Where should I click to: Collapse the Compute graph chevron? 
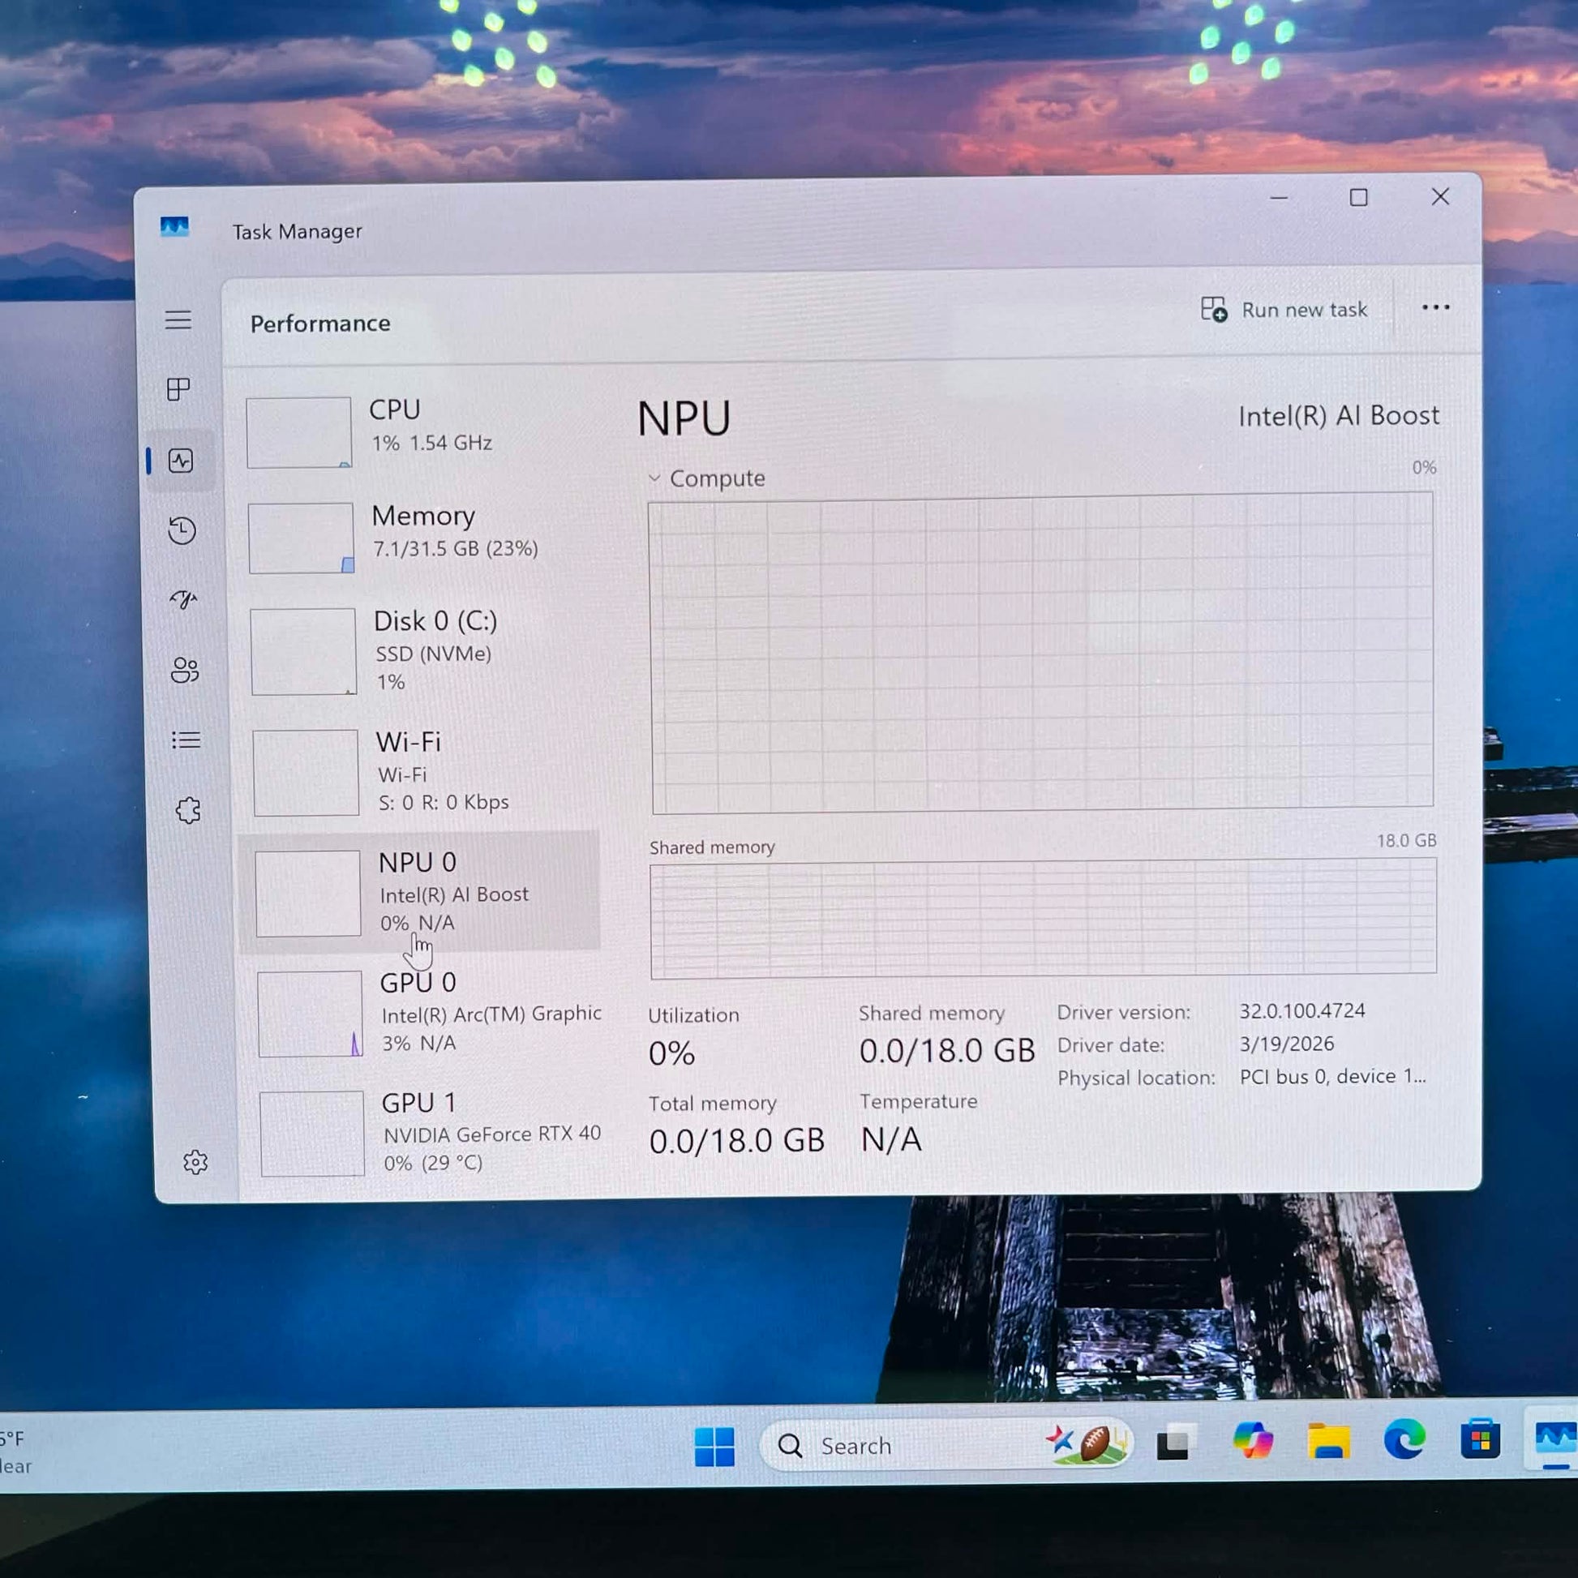click(654, 478)
